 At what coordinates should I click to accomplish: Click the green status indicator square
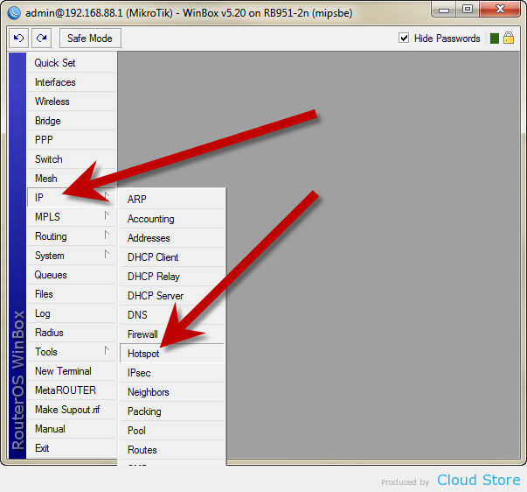click(494, 39)
